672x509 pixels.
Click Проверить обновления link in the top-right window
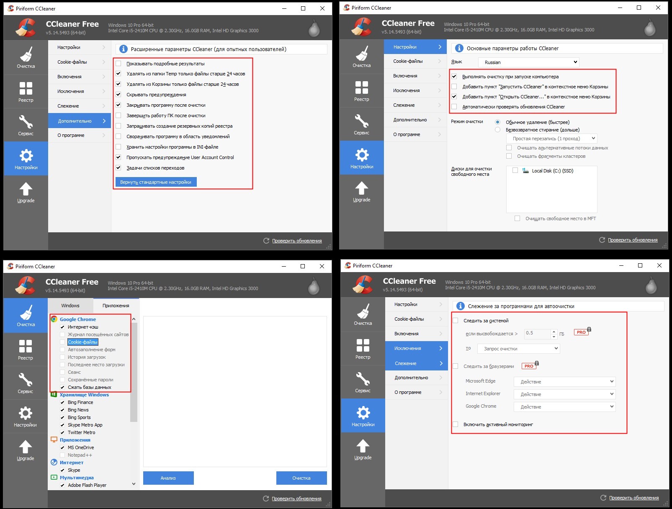click(x=633, y=240)
